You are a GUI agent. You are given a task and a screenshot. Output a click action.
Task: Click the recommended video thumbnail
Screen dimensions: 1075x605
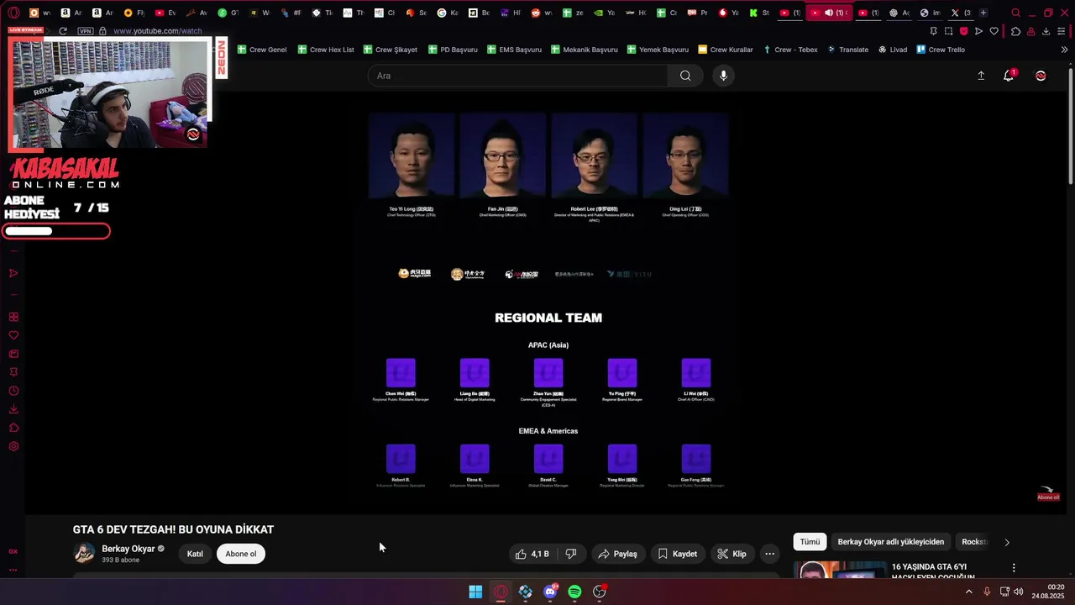click(x=840, y=571)
